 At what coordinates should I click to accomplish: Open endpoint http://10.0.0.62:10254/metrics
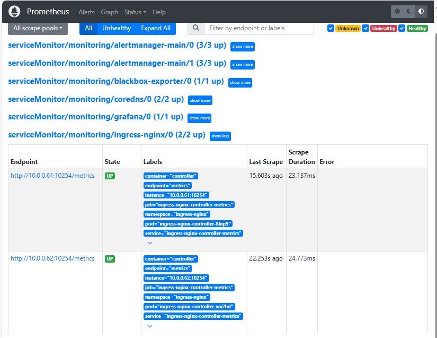(52, 258)
